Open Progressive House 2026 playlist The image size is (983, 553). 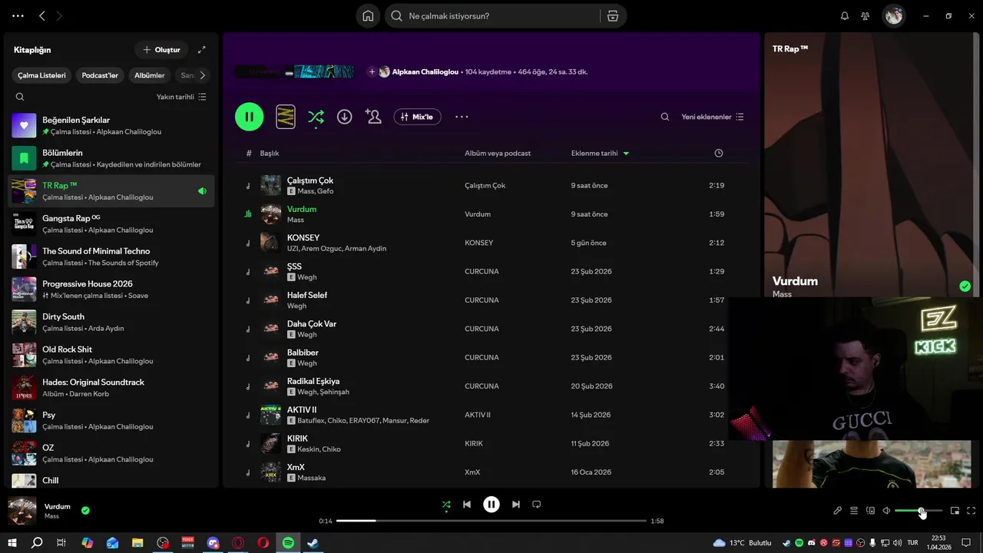[x=111, y=289]
